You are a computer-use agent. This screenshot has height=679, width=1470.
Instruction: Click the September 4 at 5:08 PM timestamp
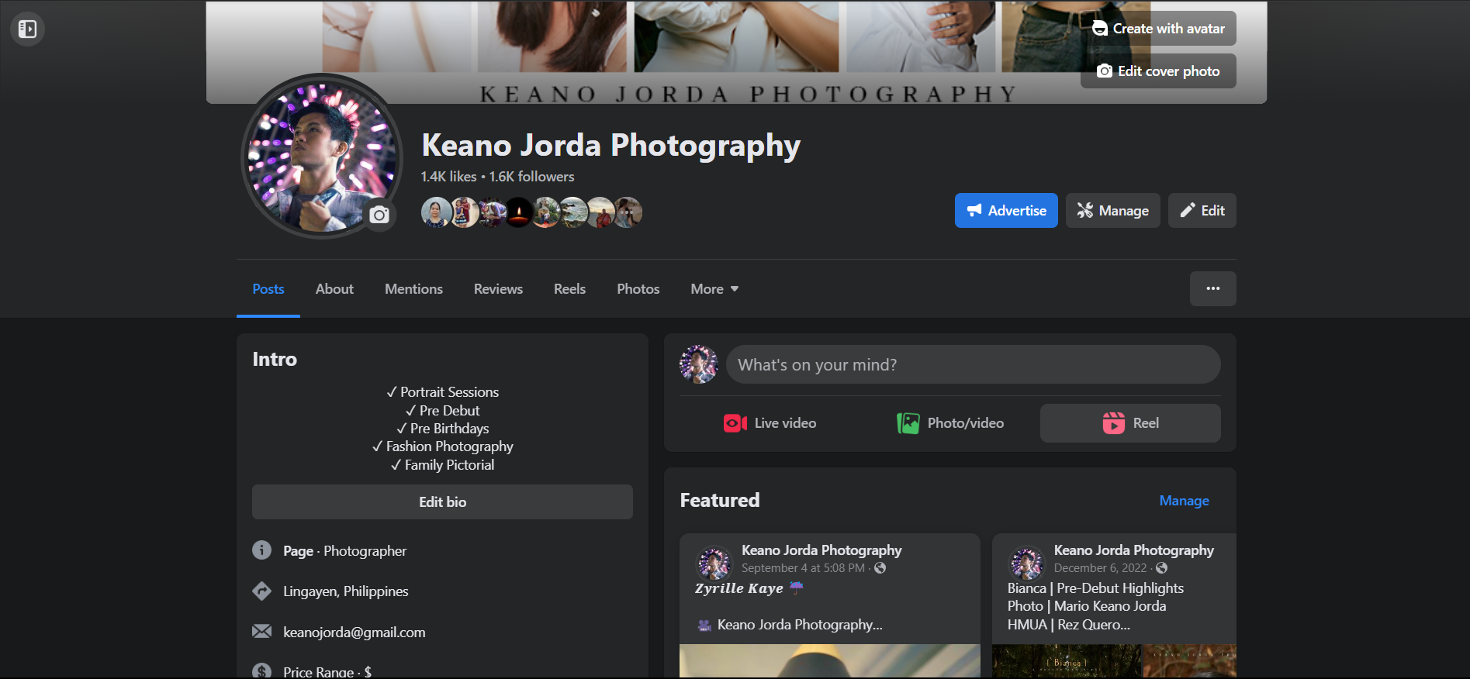click(803, 568)
